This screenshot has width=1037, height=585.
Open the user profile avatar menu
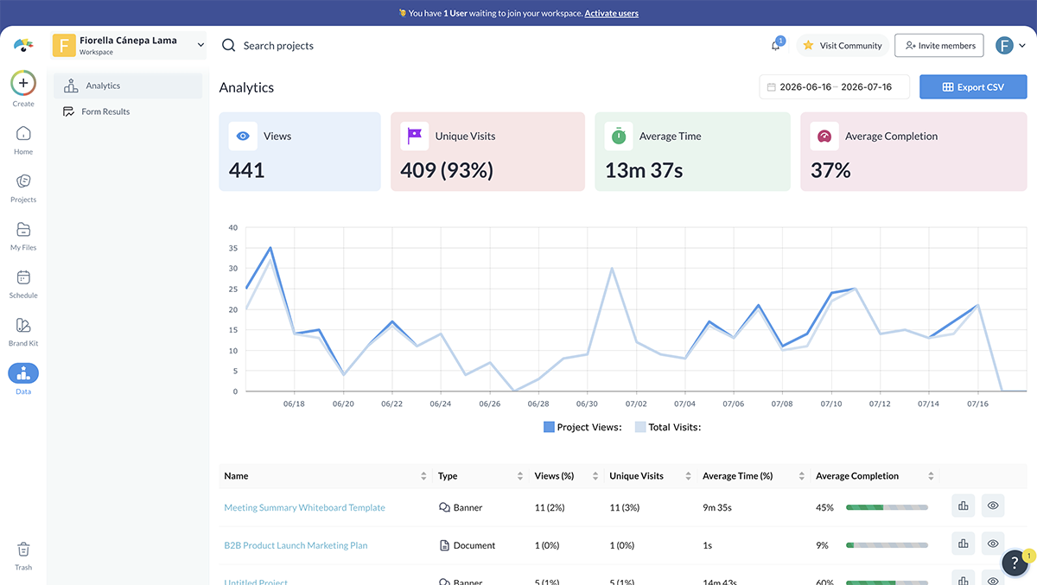(x=1010, y=45)
